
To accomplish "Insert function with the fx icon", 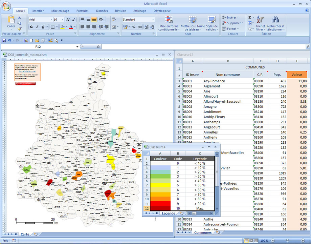I will [98, 47].
